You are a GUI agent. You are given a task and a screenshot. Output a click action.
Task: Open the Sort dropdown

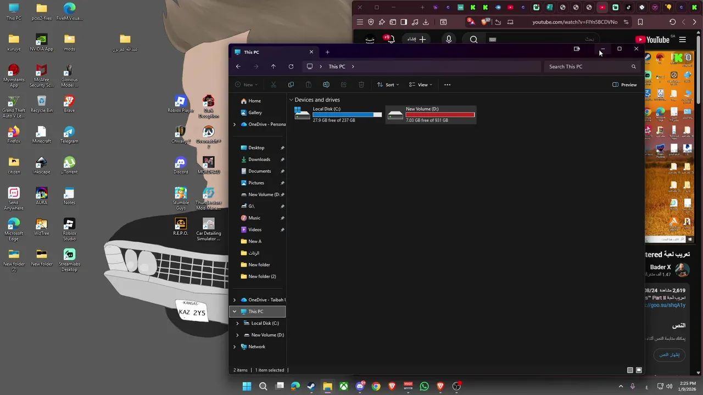pos(388,84)
